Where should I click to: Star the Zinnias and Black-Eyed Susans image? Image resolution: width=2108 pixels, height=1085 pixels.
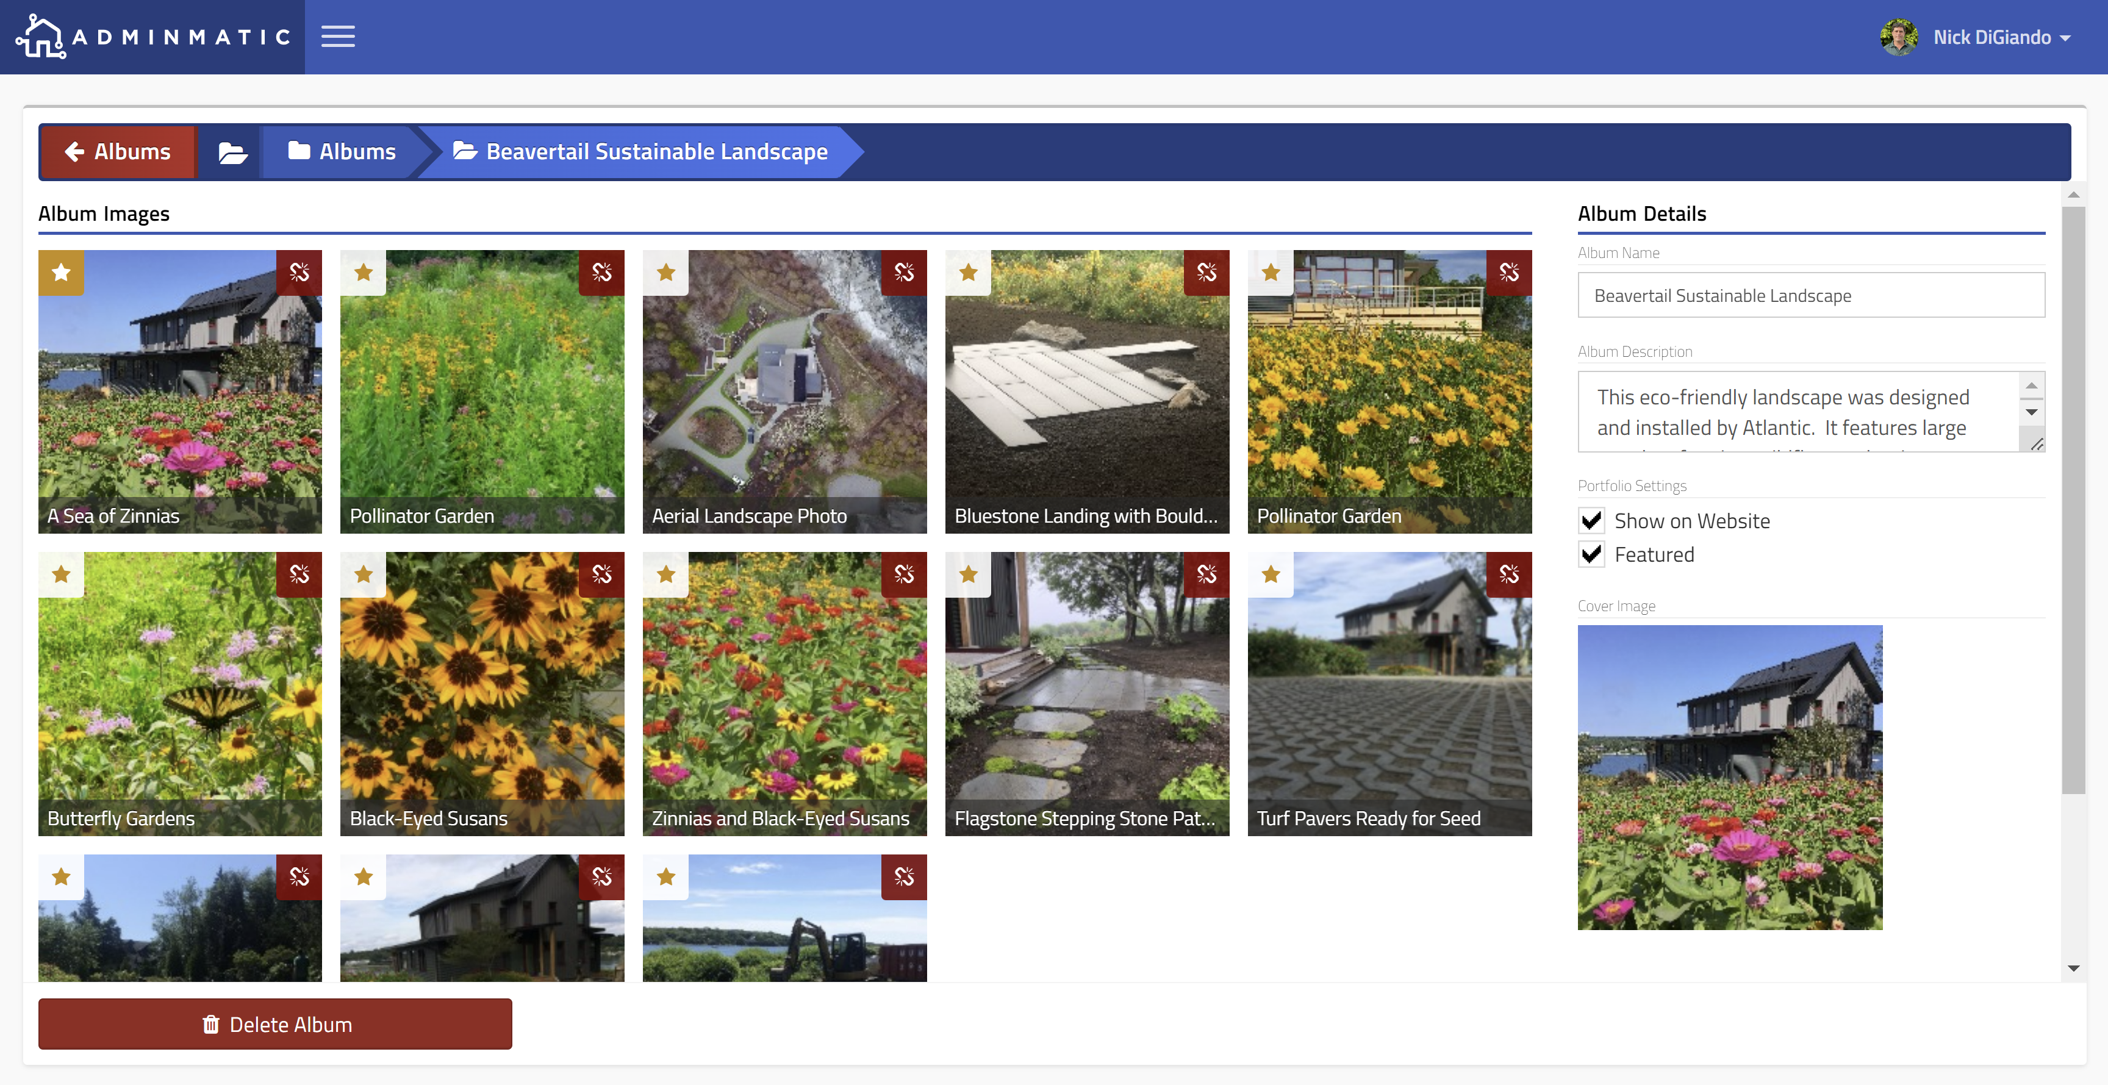coord(666,575)
